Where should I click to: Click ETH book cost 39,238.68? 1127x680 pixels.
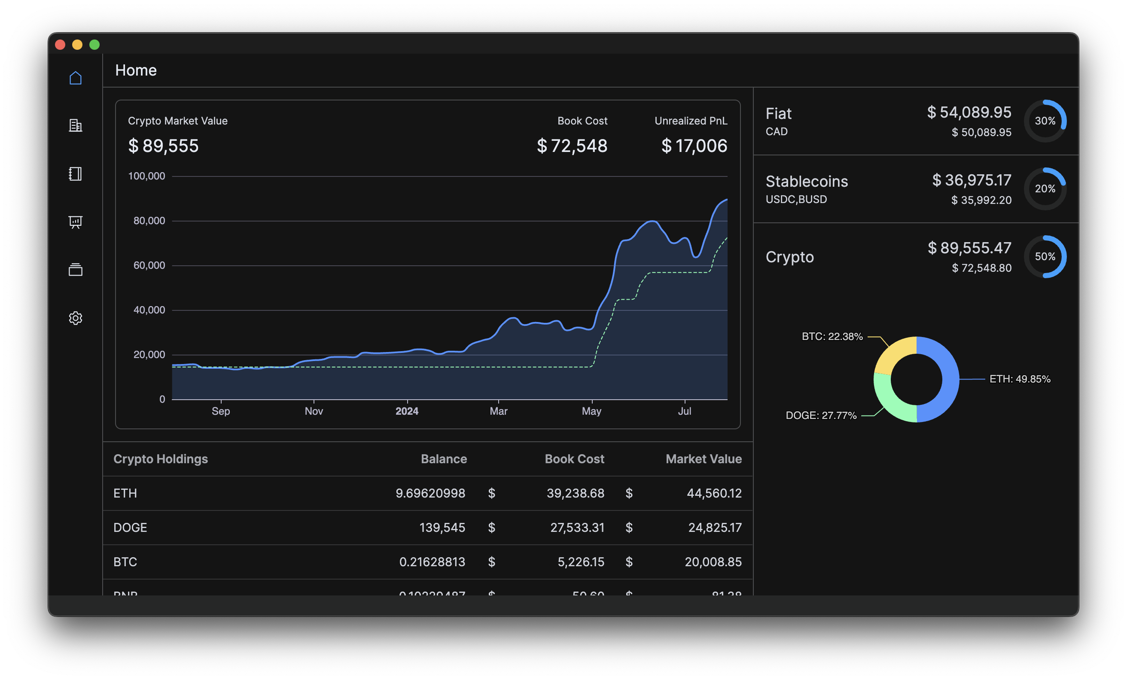576,493
